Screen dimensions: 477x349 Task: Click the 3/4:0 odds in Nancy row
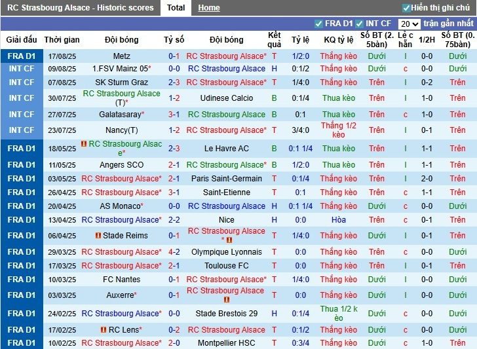point(301,130)
